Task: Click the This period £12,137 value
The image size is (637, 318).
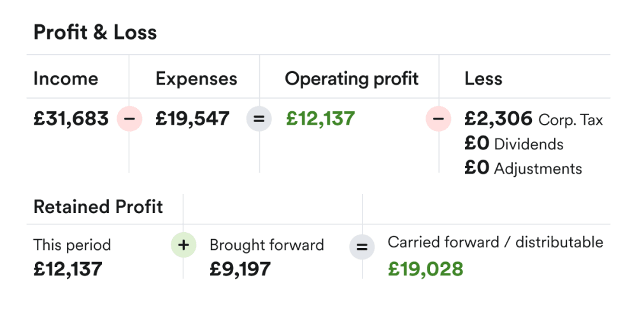Action: pyautogui.click(x=68, y=269)
